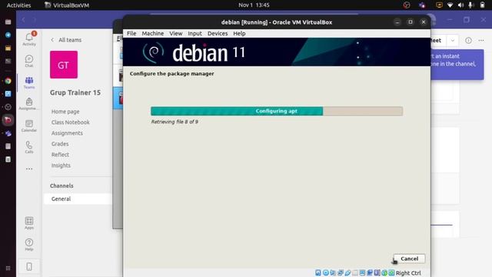Viewport: 492px width, 277px height.
Task: Click mobile device icon at Teams sidebar bottom
Action: pyautogui.click(x=29, y=267)
